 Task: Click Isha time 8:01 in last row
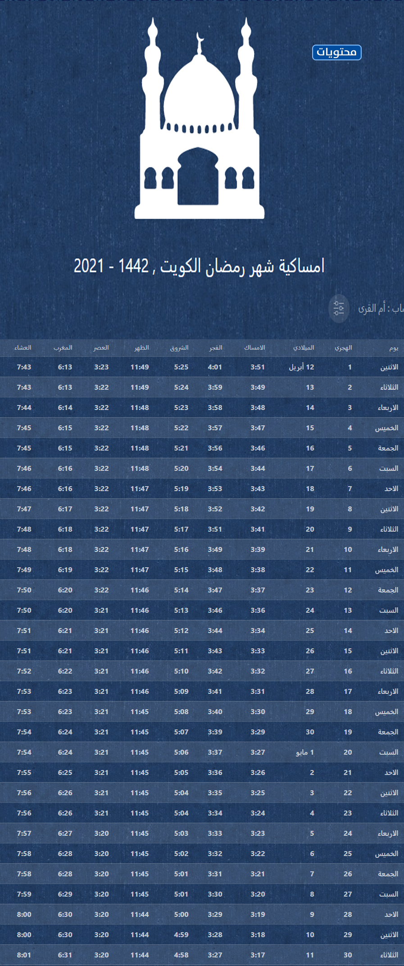click(x=24, y=955)
